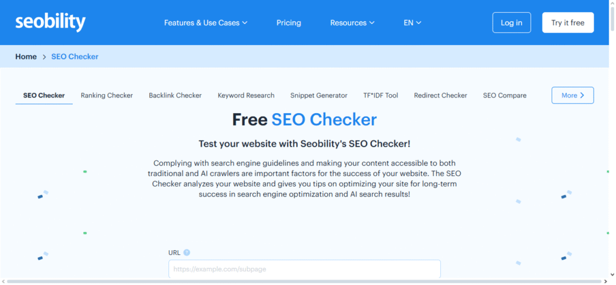Click the Seobility logo
This screenshot has width=616, height=285.
pos(51,23)
